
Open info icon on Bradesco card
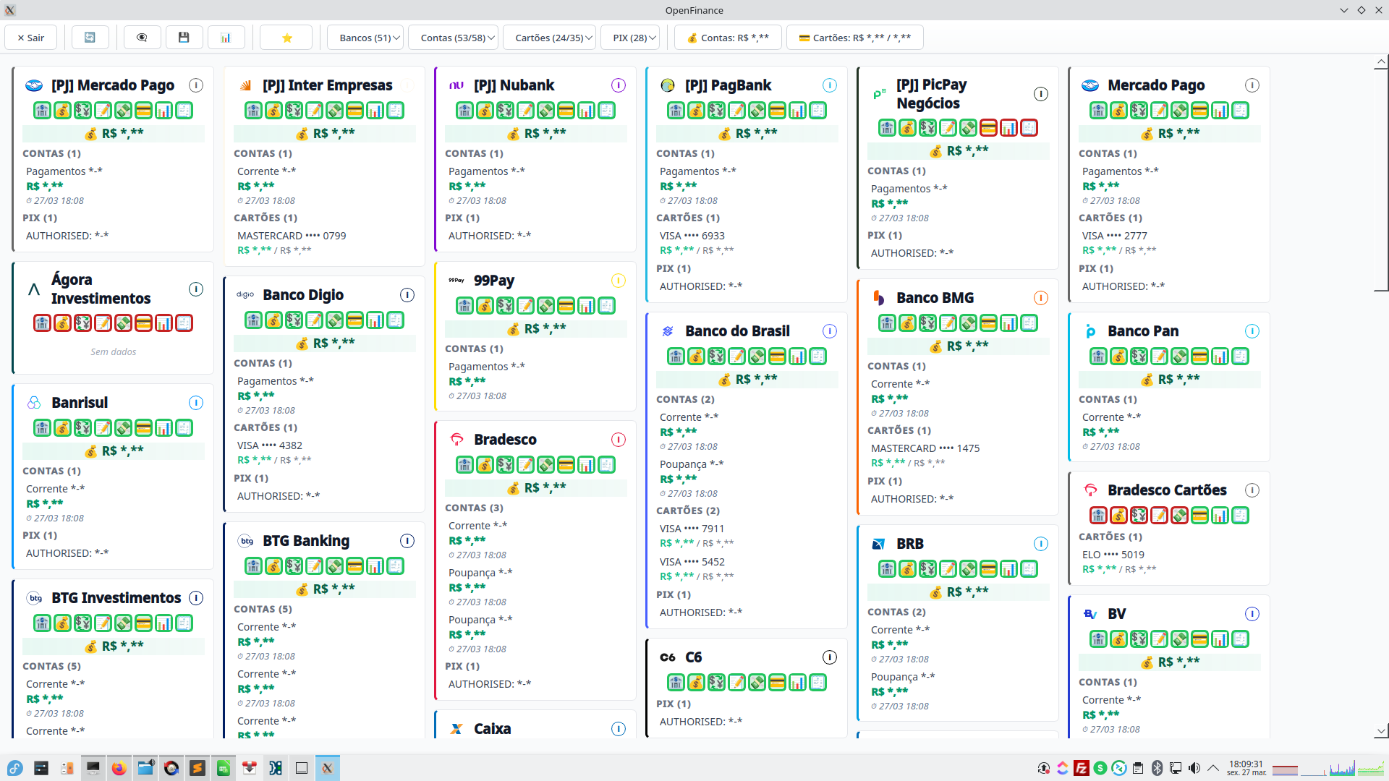pyautogui.click(x=618, y=440)
